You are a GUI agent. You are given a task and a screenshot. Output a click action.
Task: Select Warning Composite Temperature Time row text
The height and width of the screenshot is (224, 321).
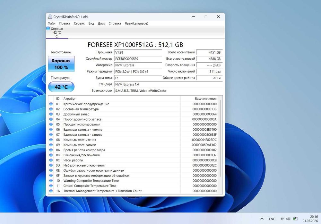[91, 181]
